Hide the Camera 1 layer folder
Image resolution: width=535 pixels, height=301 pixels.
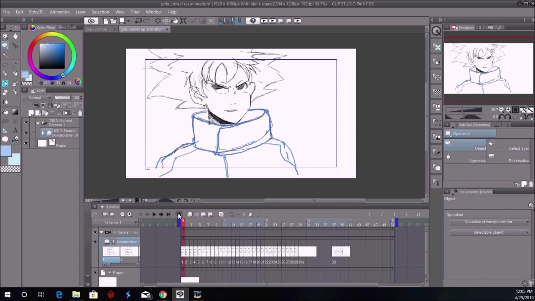point(26,122)
